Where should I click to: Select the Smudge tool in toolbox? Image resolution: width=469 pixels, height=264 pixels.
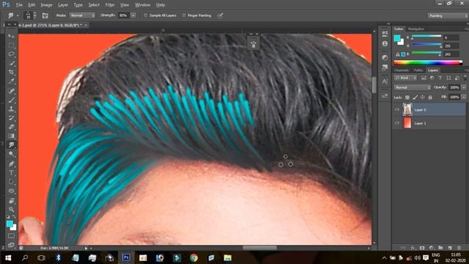(x=12, y=145)
